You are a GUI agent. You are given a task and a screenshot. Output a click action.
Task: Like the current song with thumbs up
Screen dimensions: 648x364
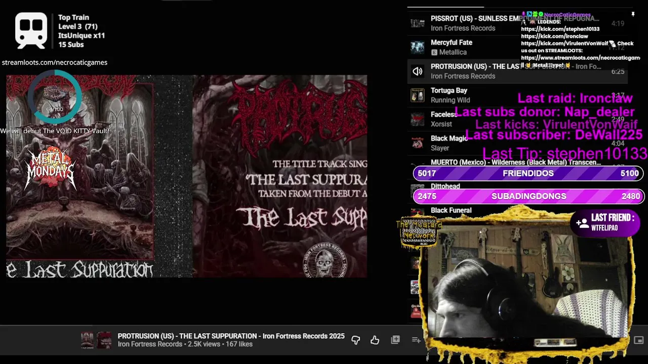[375, 340]
